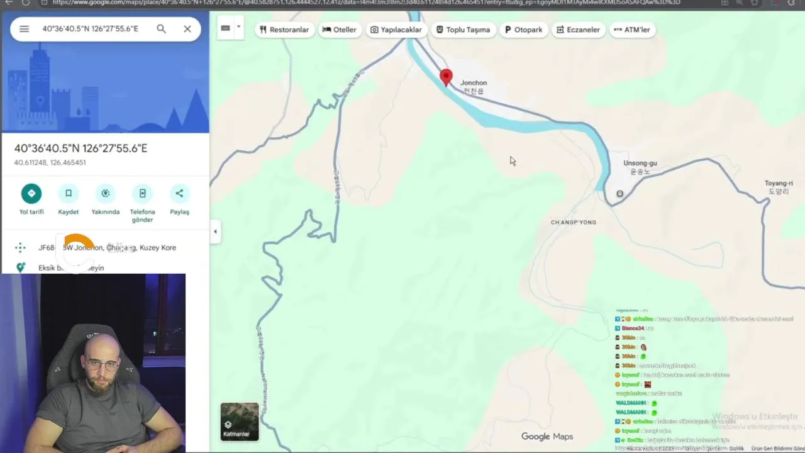Image resolution: width=805 pixels, height=453 pixels.
Task: Click the browser address bar URL
Action: tap(366, 3)
